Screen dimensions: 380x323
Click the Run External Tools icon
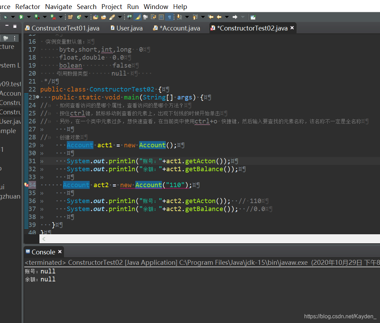point(53,17)
